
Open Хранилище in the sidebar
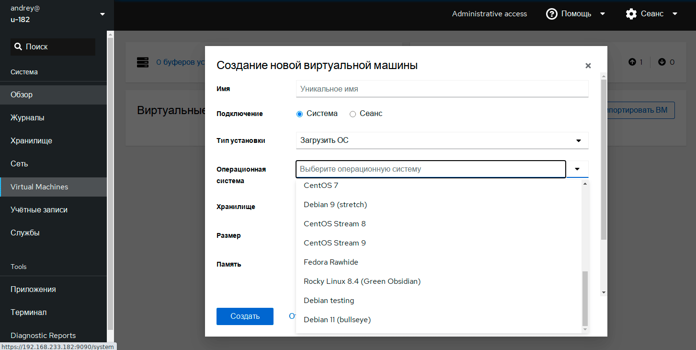coord(32,141)
